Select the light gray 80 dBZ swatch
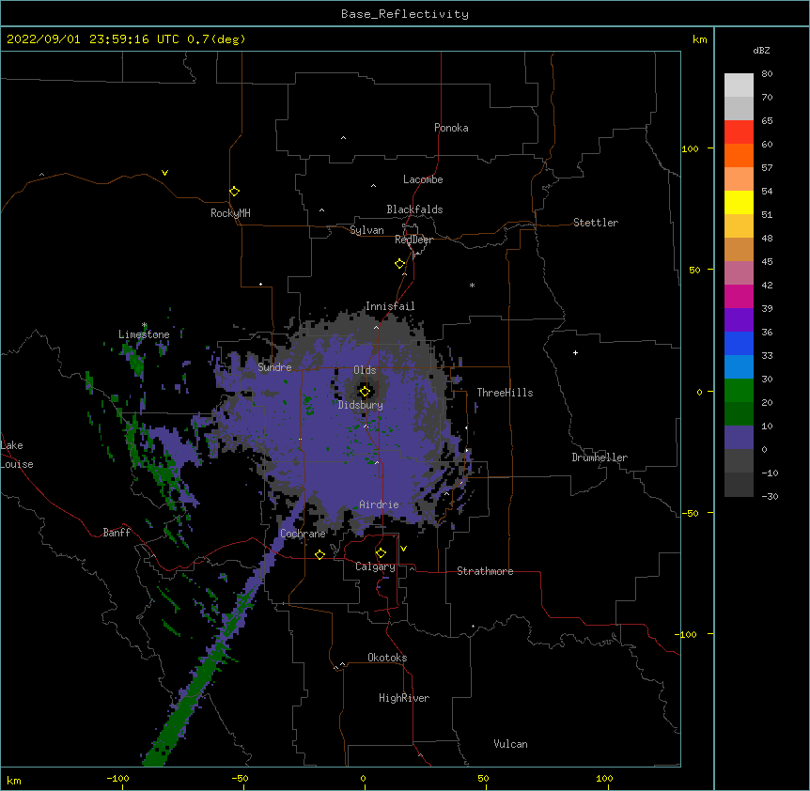The width and height of the screenshot is (810, 791). pos(739,85)
